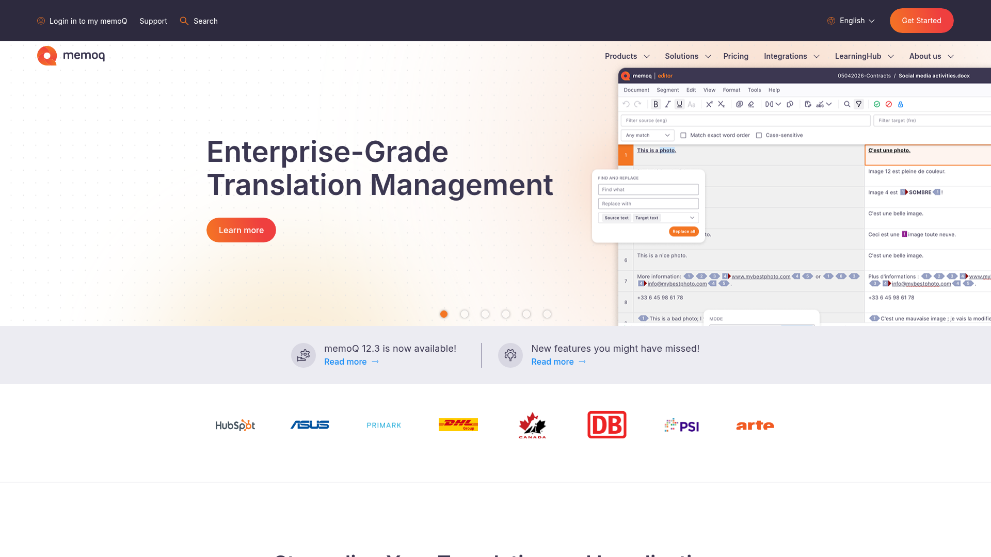This screenshot has height=557, width=991.
Task: Select the first carousel dot
Action: coord(444,314)
